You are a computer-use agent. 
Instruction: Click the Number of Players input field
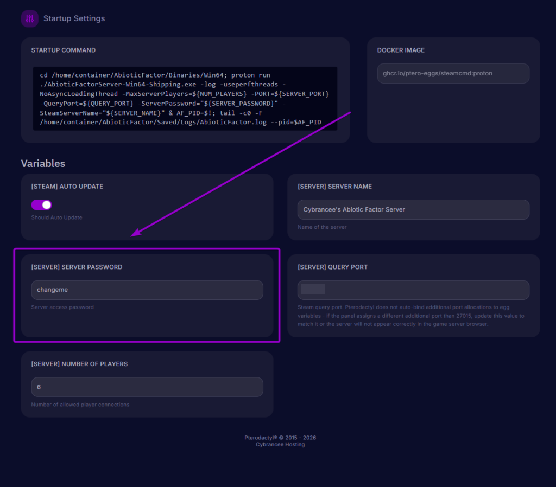click(x=147, y=387)
